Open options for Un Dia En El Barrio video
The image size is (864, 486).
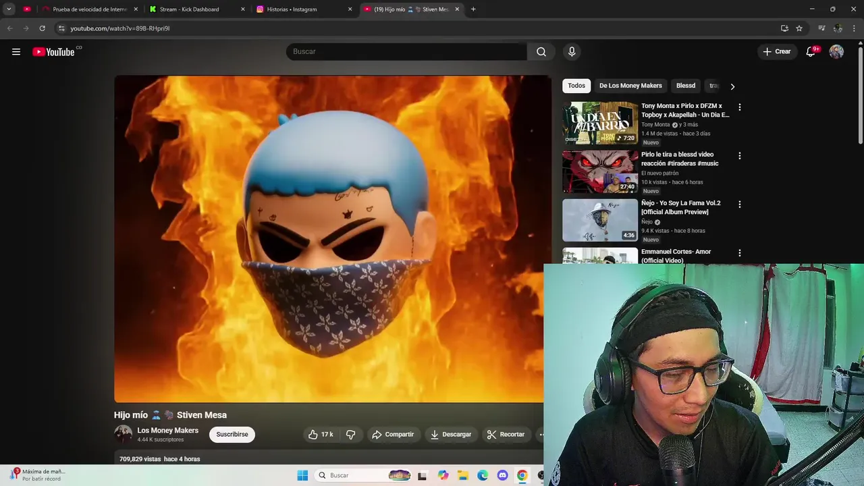coord(740,107)
